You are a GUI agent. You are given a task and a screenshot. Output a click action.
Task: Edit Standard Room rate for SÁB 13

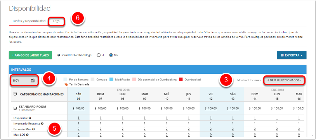(233, 108)
